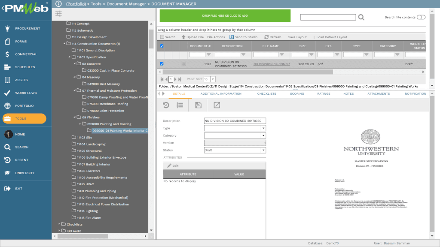Toggle the select-all checkbox in grid header
Screen dimensions: 440x247
pyautogui.click(x=162, y=46)
